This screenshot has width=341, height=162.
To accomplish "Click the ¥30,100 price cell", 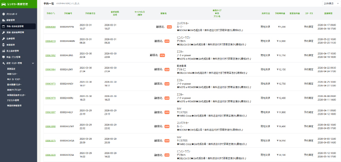I will tap(281, 155).
